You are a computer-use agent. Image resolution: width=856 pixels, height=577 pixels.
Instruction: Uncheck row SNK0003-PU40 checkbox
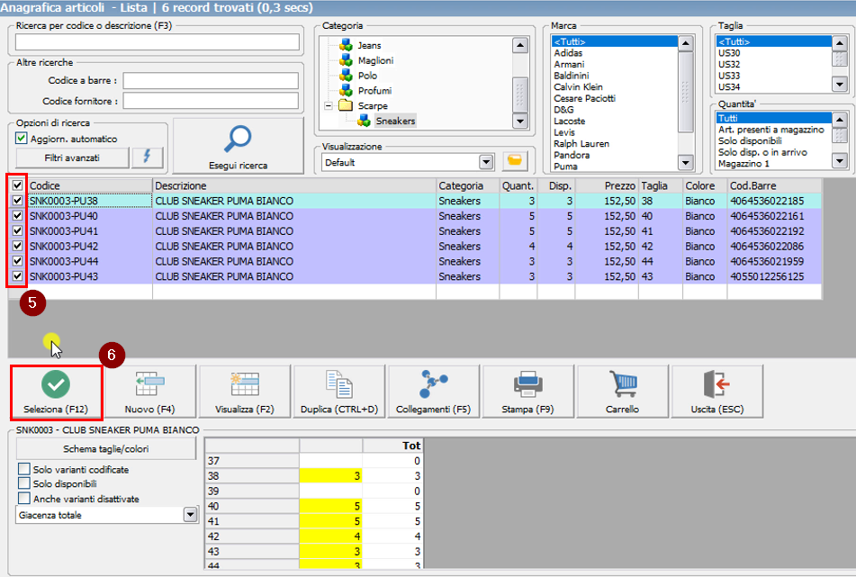pyautogui.click(x=17, y=216)
